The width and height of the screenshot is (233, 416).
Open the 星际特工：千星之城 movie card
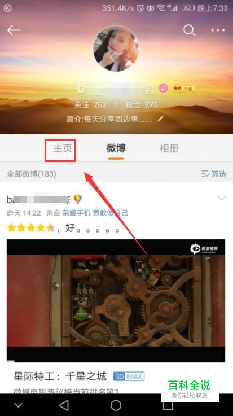116,378
